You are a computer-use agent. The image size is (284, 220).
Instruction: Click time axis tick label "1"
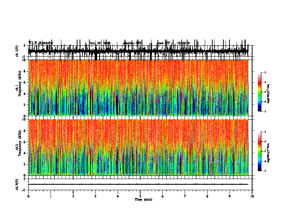coord(51,196)
